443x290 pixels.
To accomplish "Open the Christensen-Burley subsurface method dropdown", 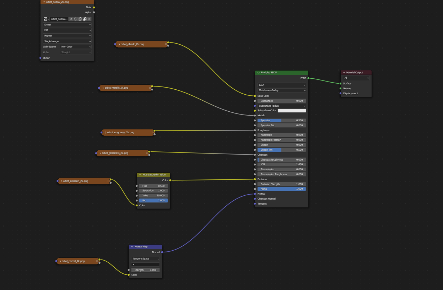I will (281, 90).
